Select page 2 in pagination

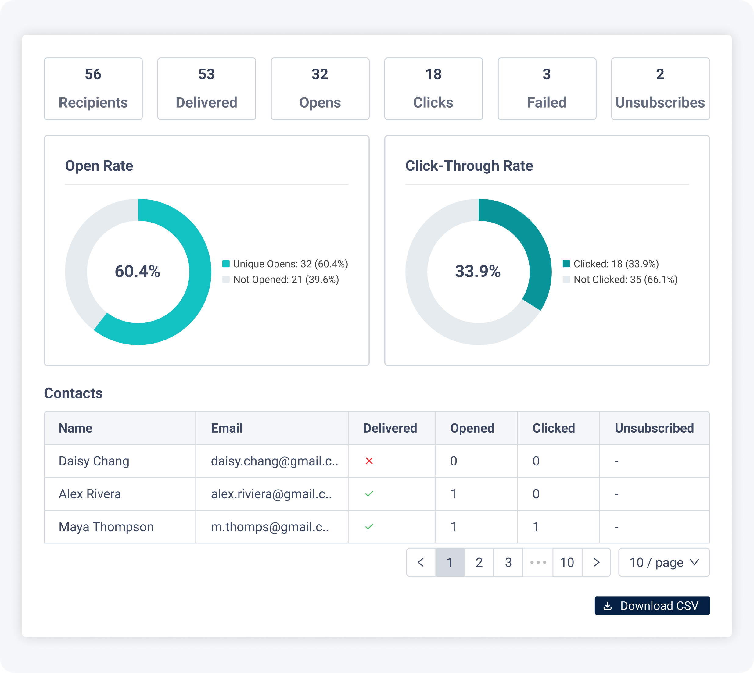pos(479,562)
